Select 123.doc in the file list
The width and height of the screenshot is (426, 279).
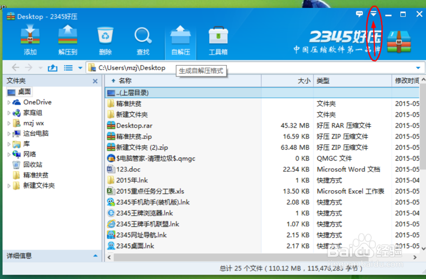[x=262, y=169]
